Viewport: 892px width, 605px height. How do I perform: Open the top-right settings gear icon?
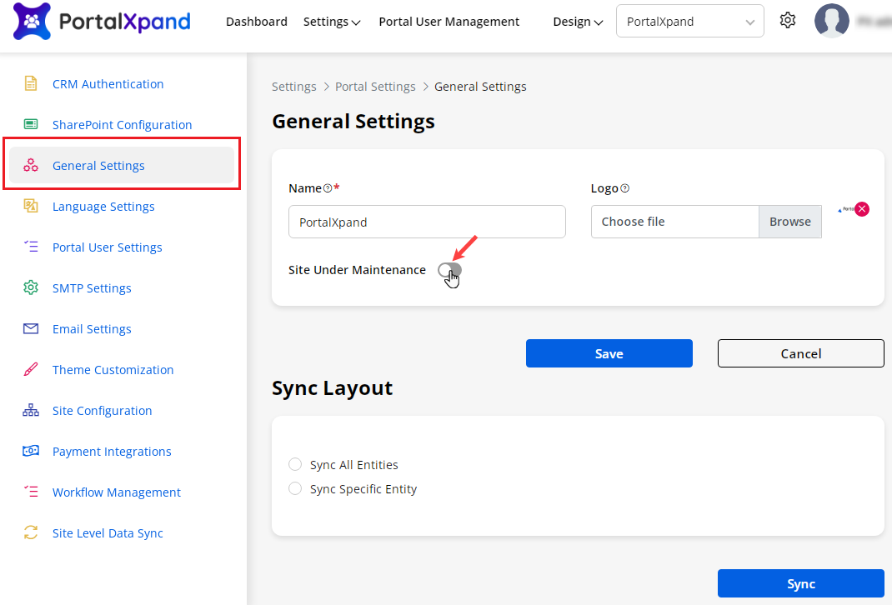[787, 21]
